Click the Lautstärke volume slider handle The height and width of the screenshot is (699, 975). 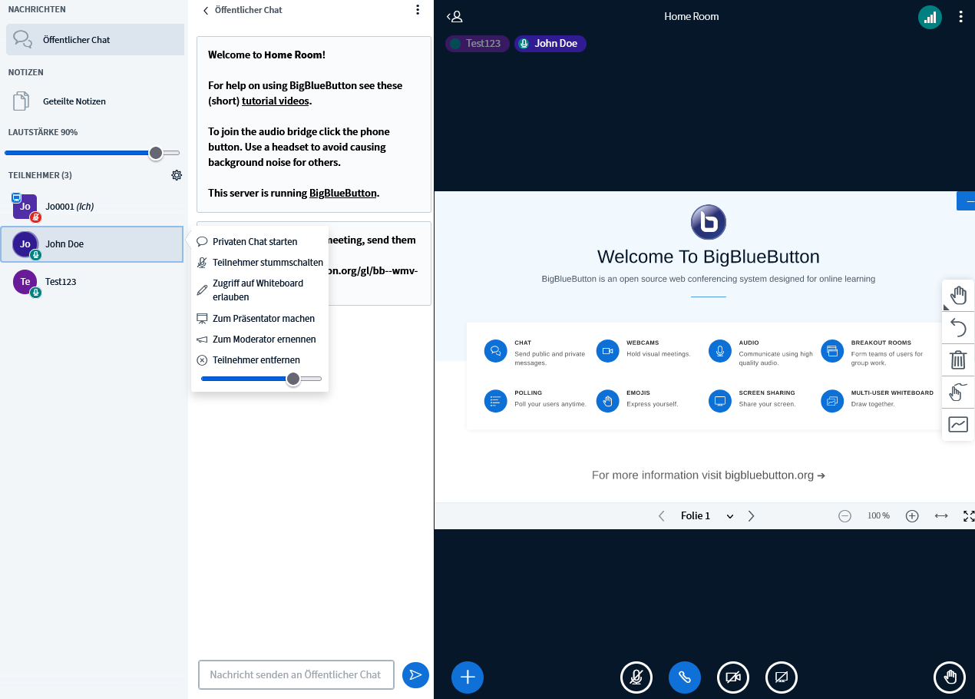156,153
